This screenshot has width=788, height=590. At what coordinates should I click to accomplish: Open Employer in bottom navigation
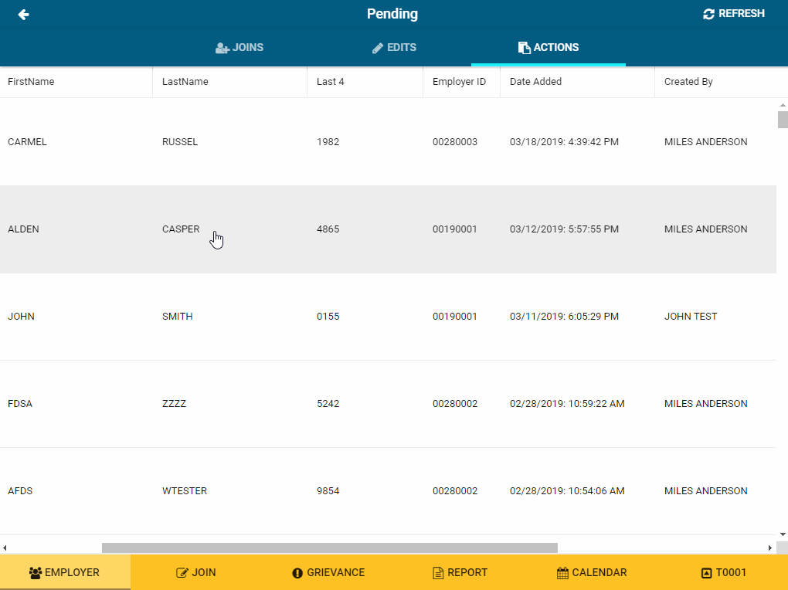coord(65,572)
